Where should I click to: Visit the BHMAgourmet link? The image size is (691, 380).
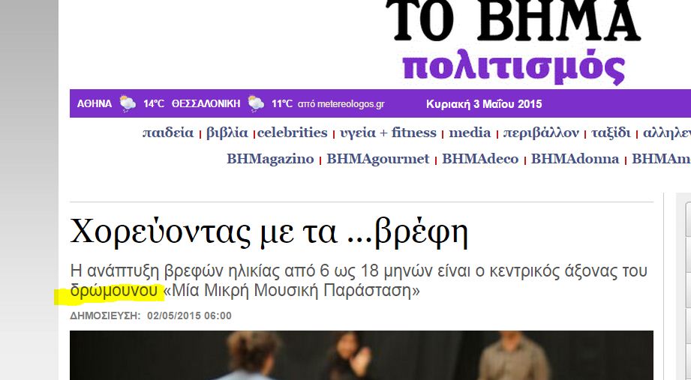point(377,159)
